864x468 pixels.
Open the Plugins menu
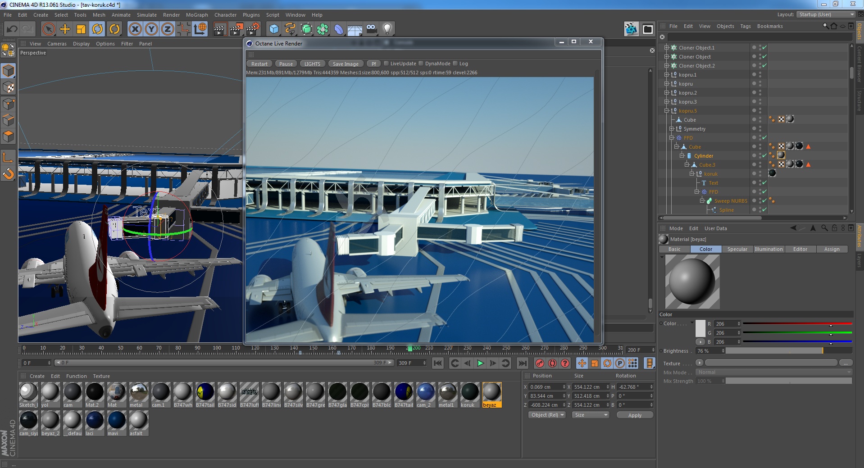(251, 15)
